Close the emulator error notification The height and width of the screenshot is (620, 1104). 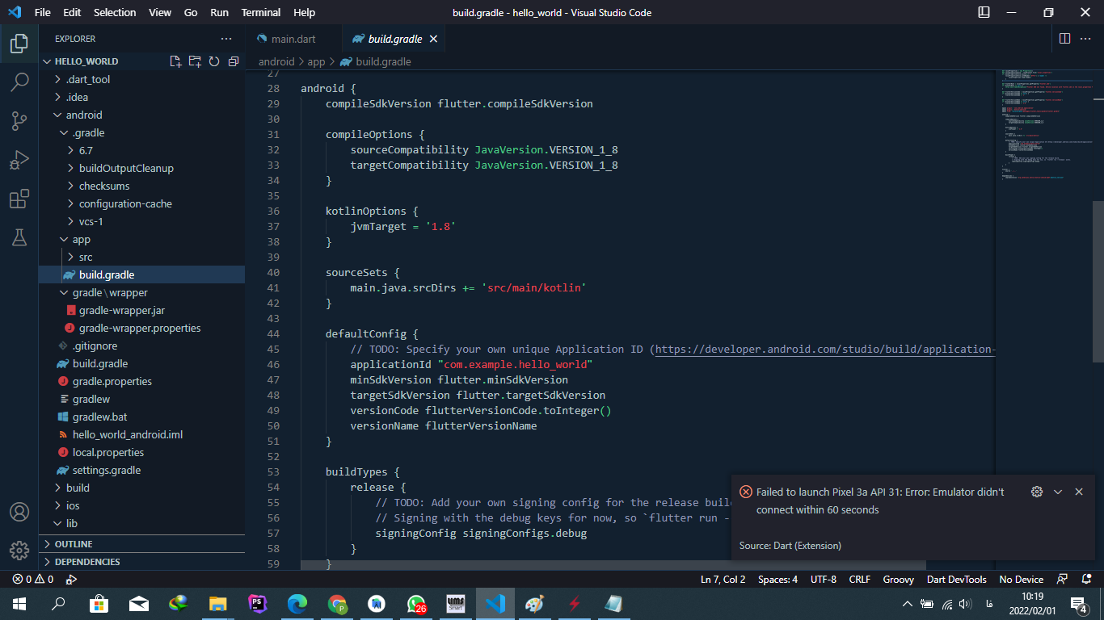1079,492
